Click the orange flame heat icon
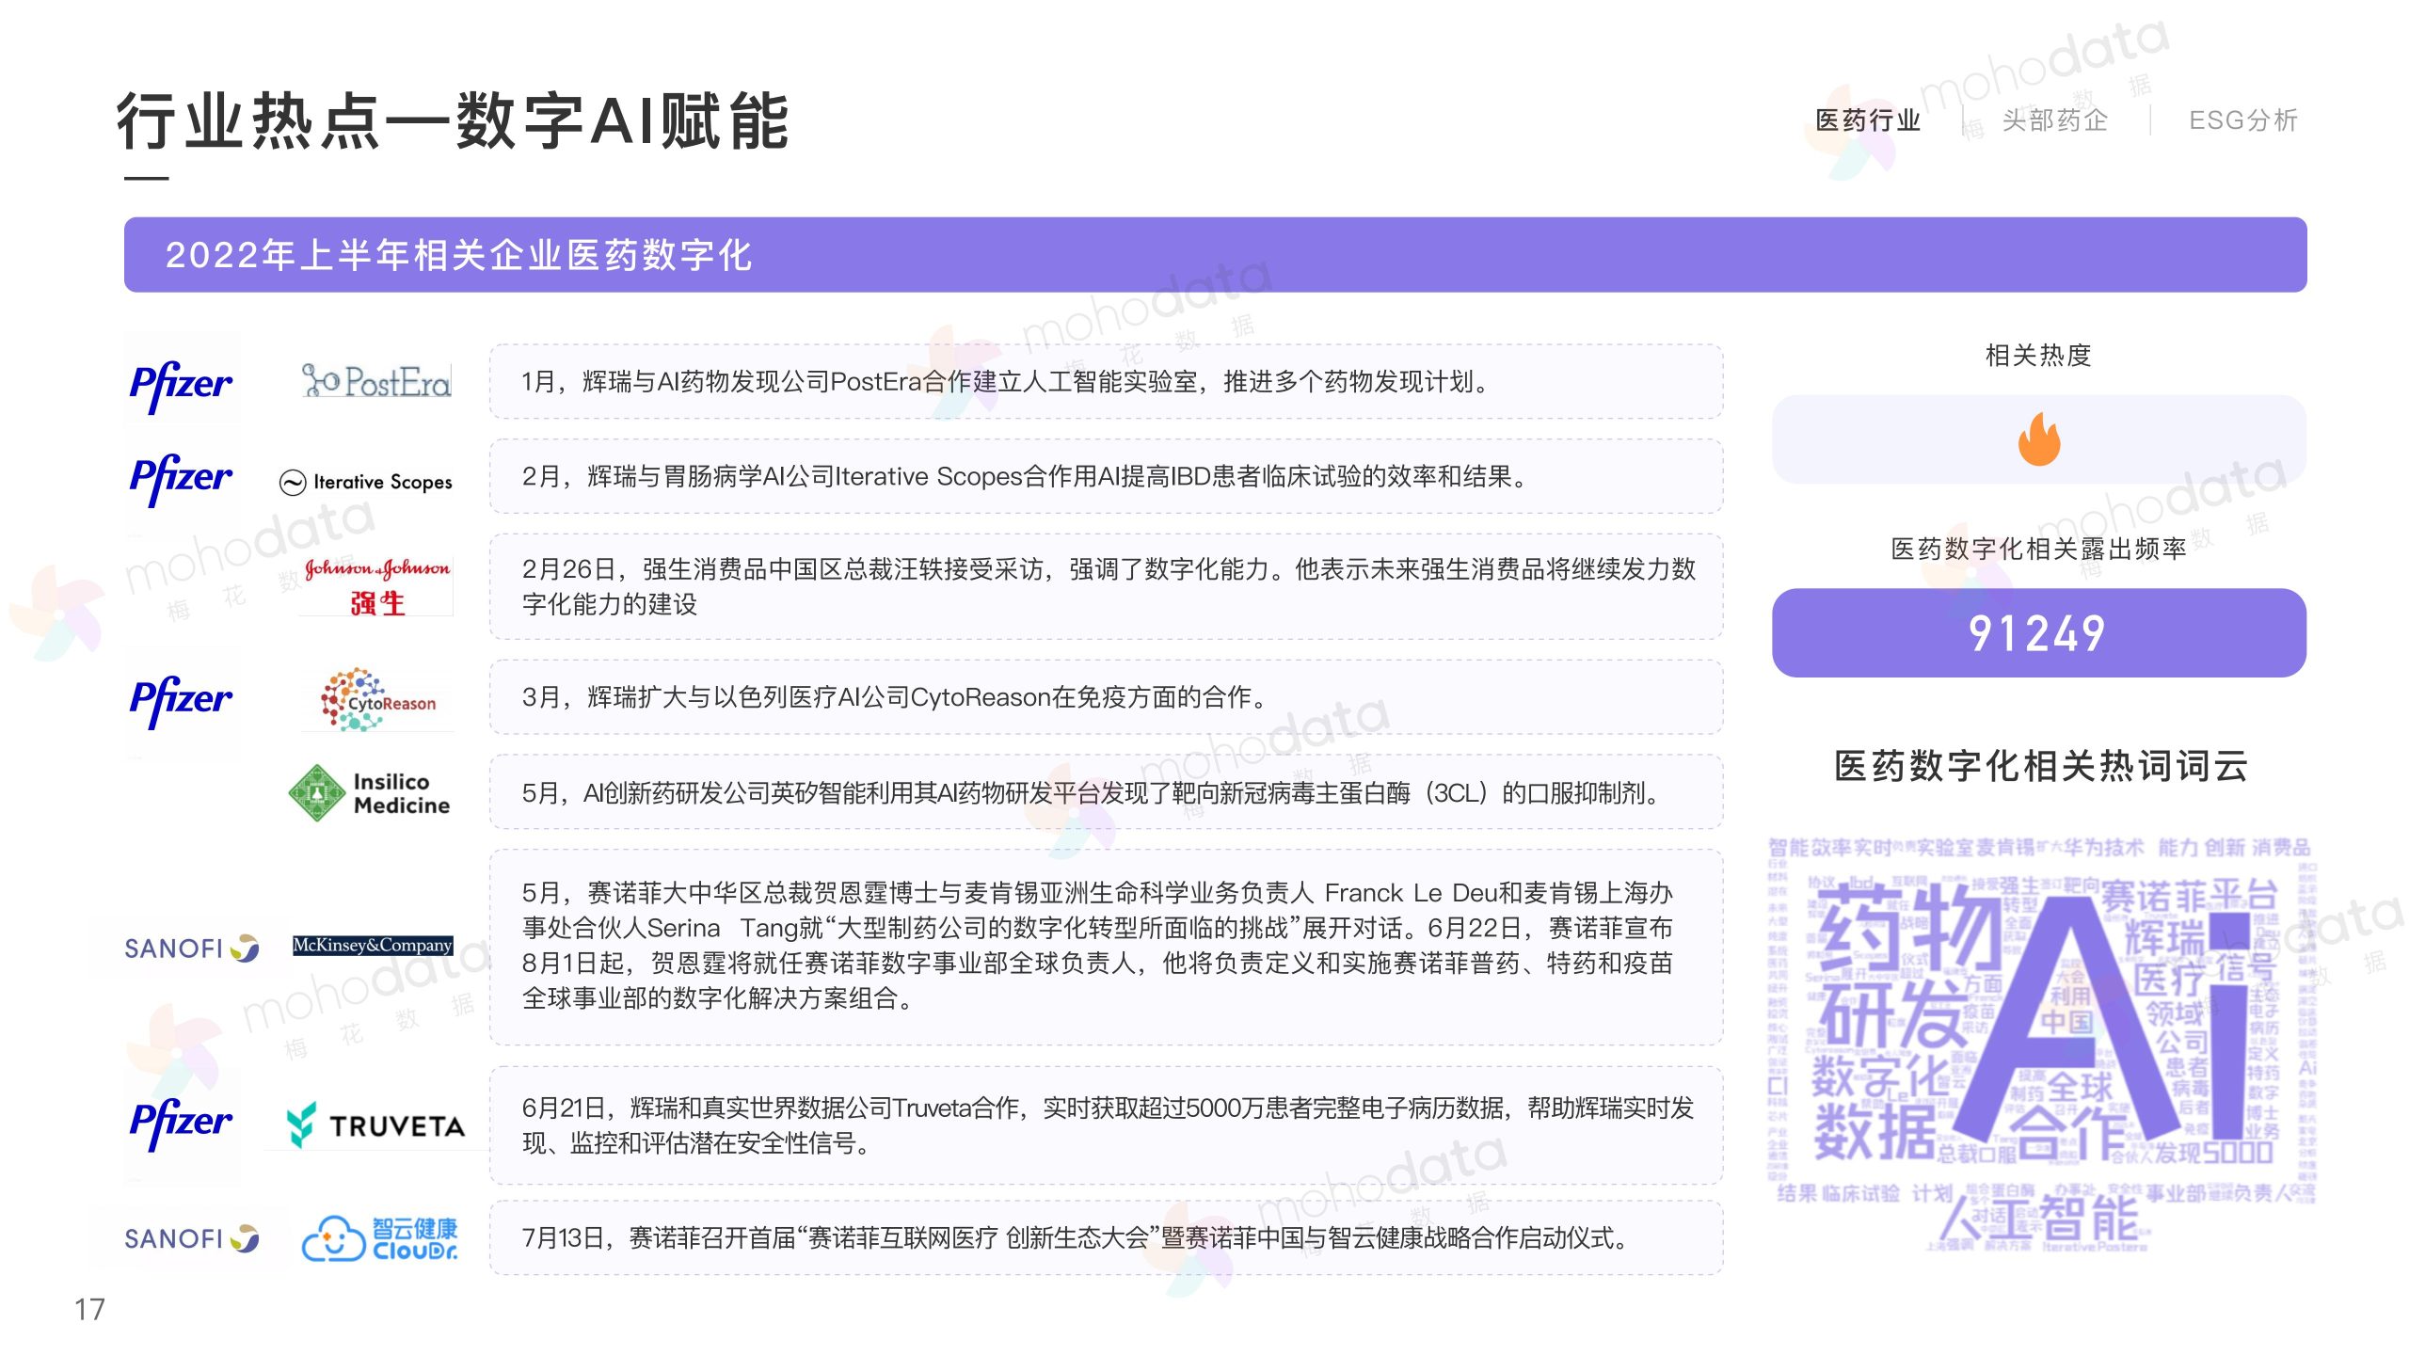 coord(2038,439)
